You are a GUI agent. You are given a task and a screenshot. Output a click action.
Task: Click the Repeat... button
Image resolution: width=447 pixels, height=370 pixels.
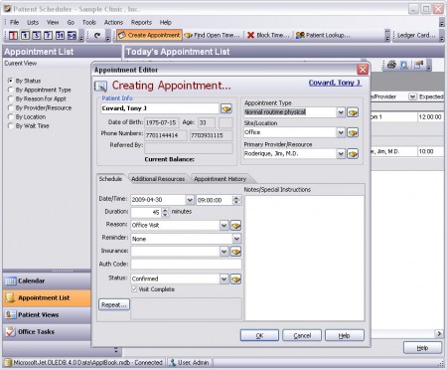point(114,304)
